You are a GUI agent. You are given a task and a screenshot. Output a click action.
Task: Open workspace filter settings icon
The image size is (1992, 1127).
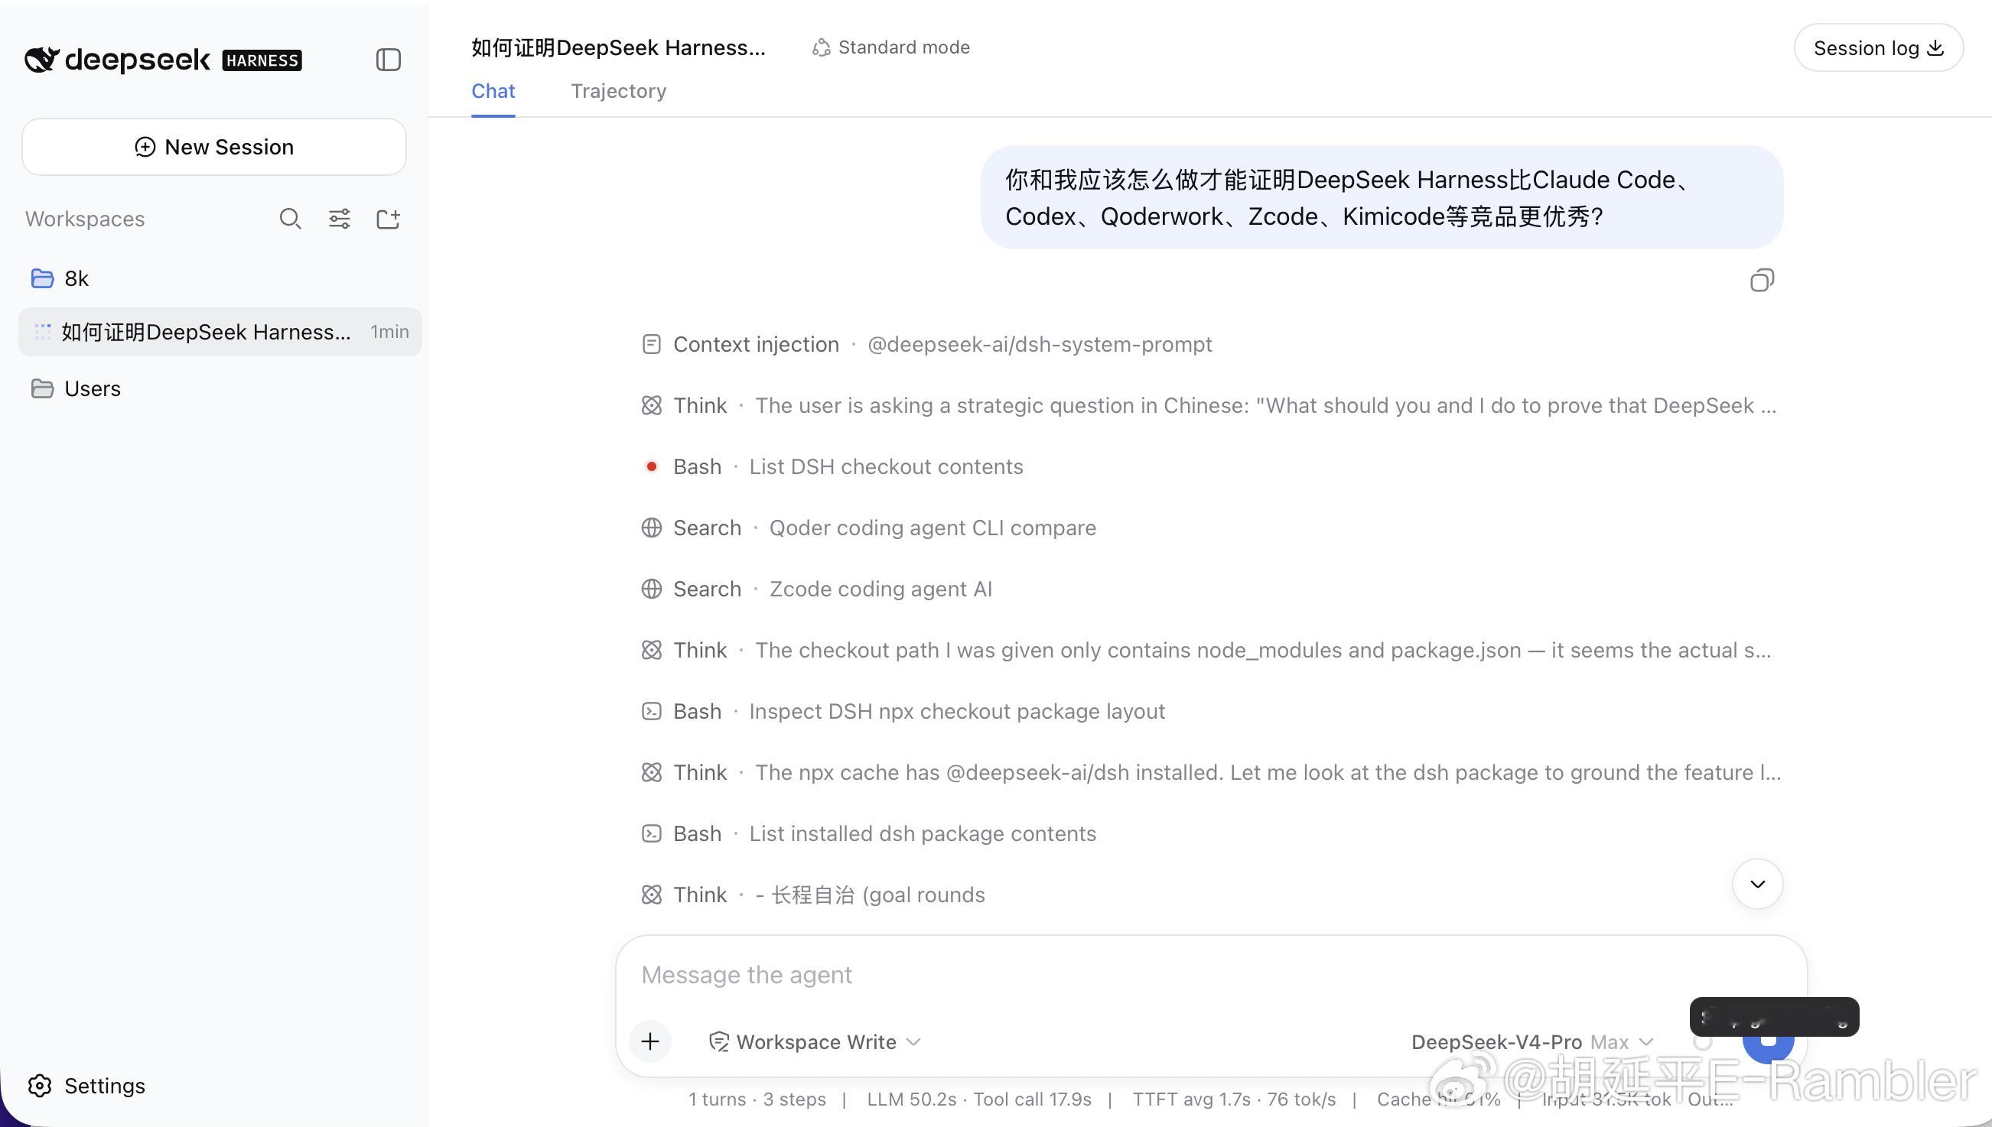click(x=339, y=219)
